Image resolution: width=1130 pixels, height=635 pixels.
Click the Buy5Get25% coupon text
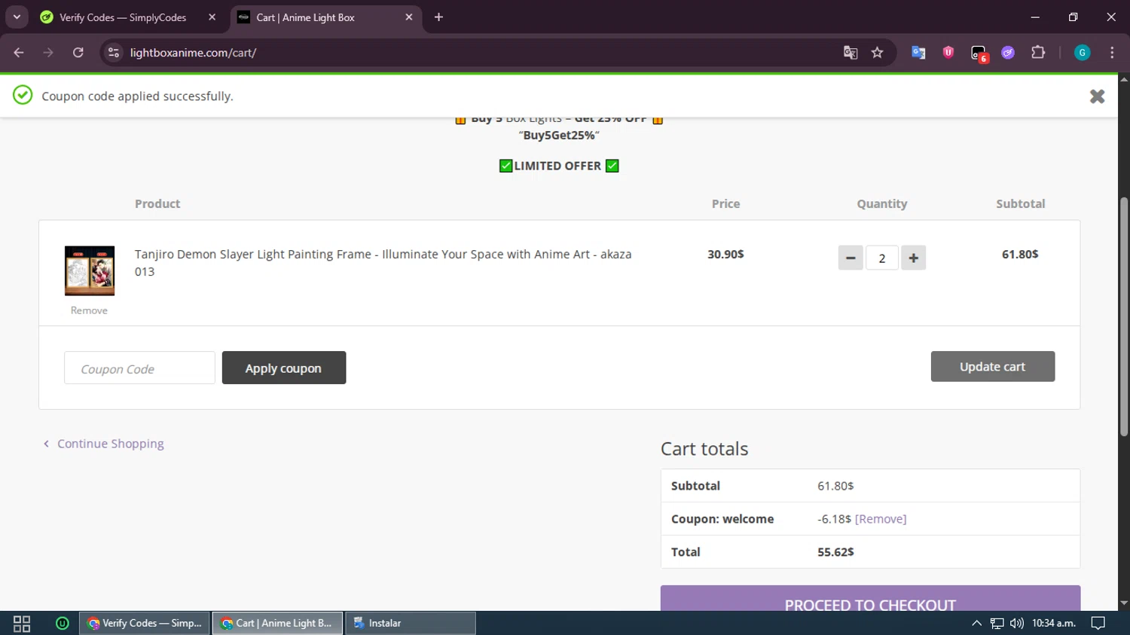point(559,136)
